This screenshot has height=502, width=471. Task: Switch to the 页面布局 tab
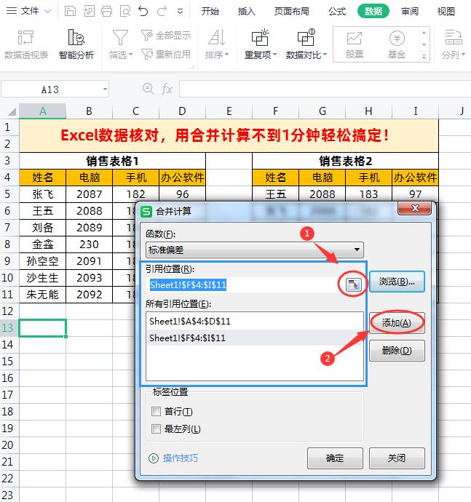click(292, 11)
